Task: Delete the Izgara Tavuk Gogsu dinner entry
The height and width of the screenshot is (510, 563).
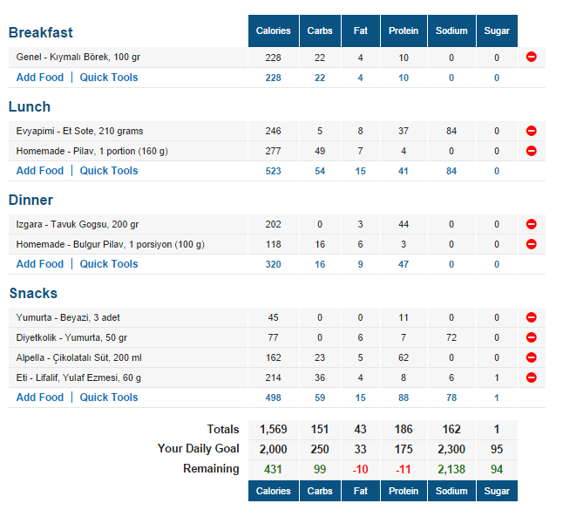Action: point(531,224)
